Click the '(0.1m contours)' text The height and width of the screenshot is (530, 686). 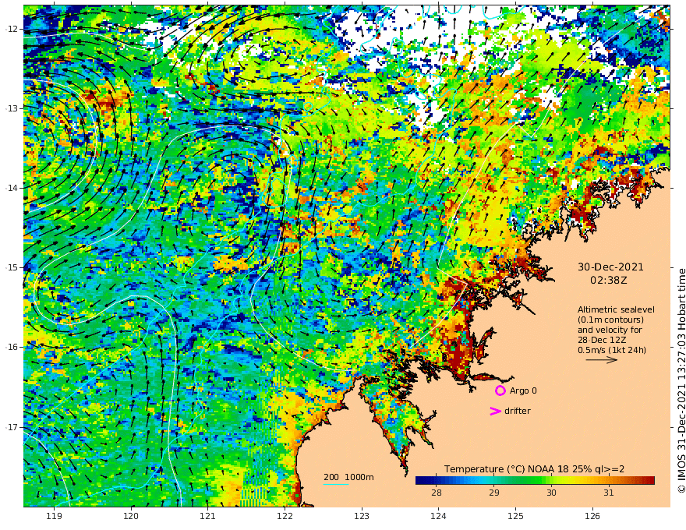(x=610, y=320)
